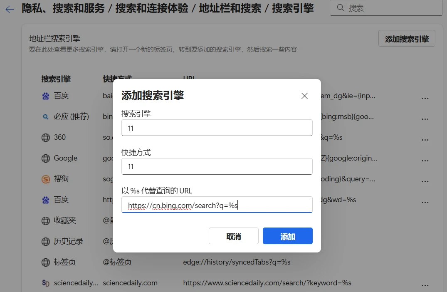The height and width of the screenshot is (292, 447).
Task: Click the 360 globe icon
Action: point(46,137)
